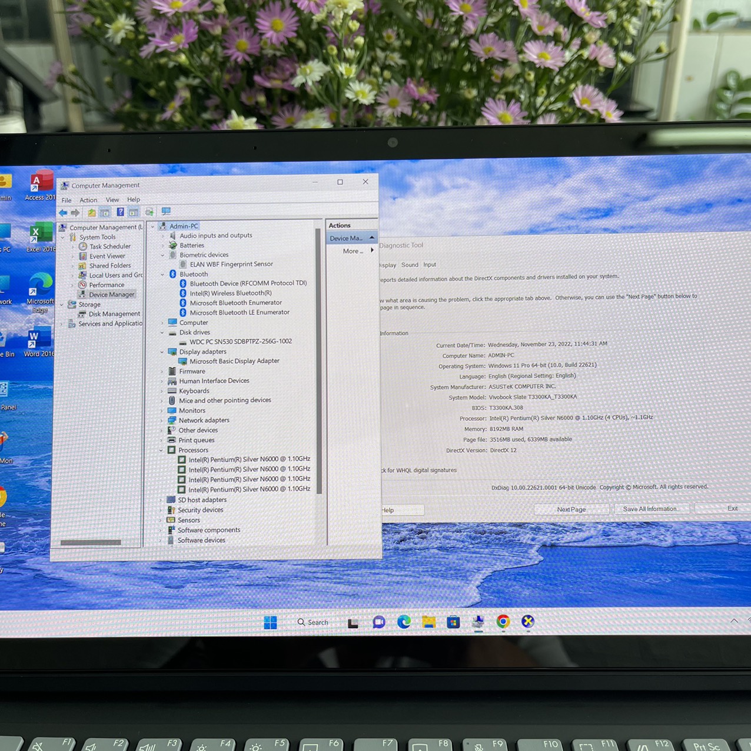This screenshot has height=751, width=751.
Task: Click Exit in DirectX Diagnostic Tool
Action: pos(727,509)
